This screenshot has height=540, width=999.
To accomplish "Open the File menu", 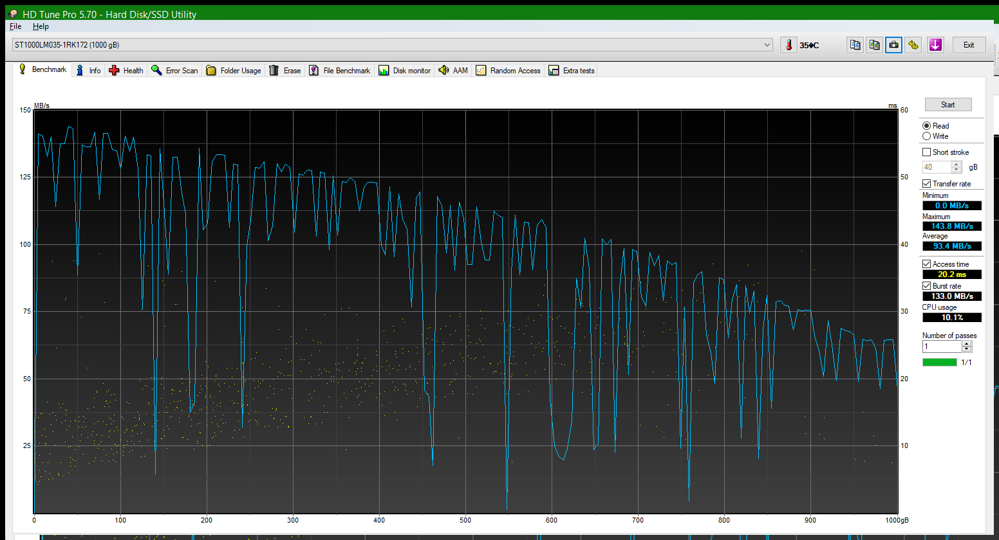I will click(x=15, y=26).
